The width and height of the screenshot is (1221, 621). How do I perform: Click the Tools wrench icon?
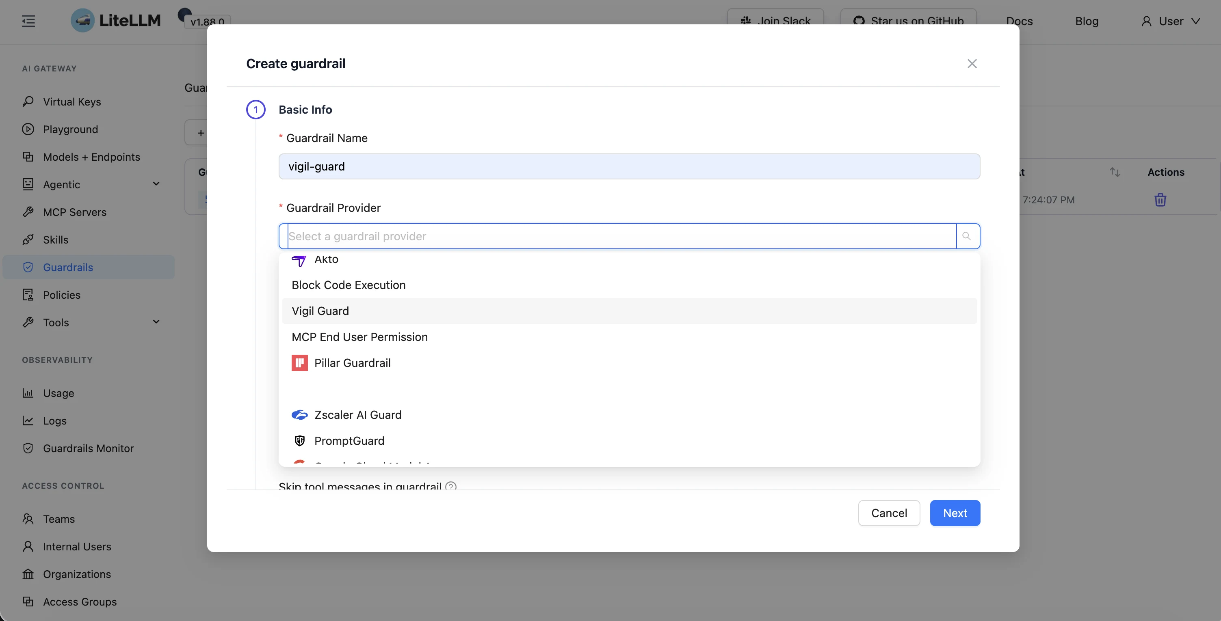(x=28, y=322)
